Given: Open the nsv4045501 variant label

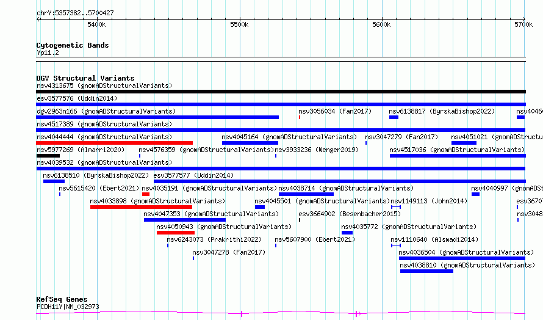Looking at the screenshot, I should (x=322, y=201).
